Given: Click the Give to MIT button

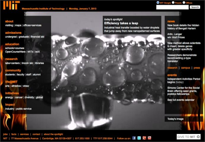Looking at the screenshot, I should [188, 137].
